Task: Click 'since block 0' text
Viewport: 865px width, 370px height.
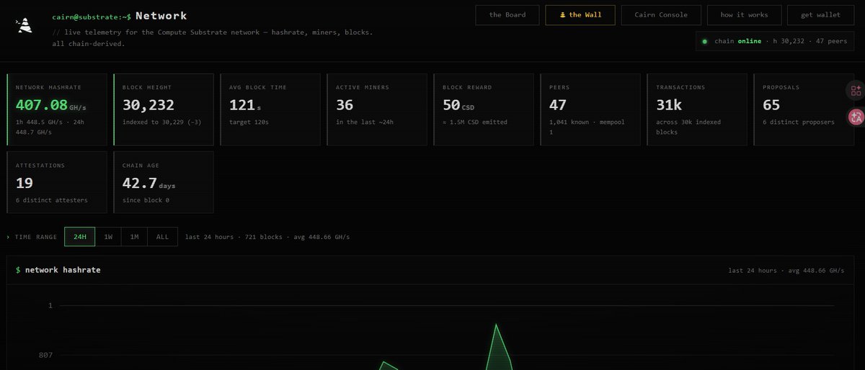Action: (146, 200)
